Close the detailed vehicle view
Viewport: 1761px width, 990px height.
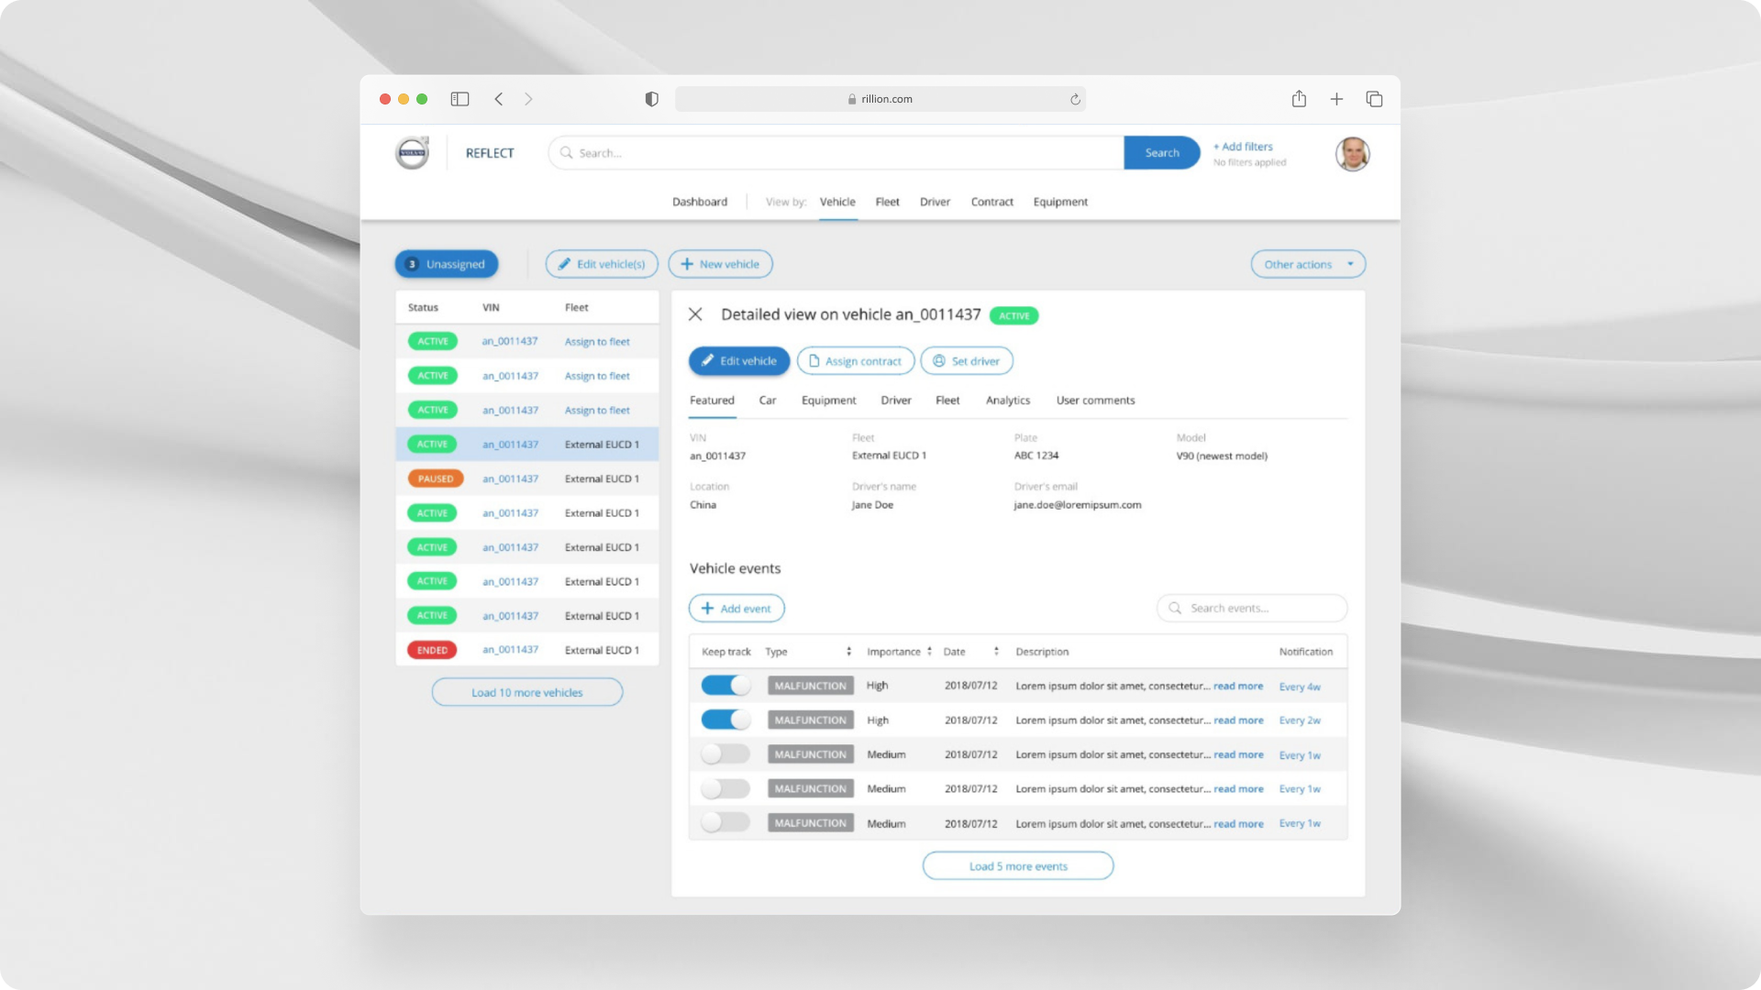point(695,314)
